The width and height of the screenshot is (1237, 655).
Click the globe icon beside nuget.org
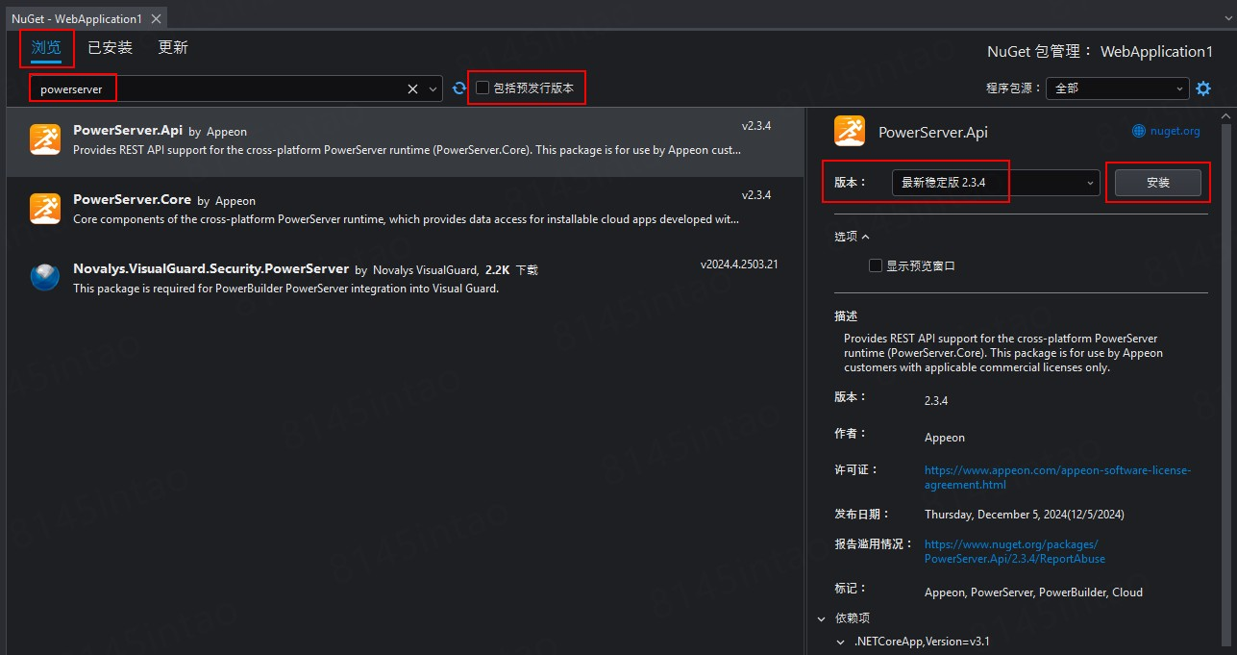coord(1138,131)
